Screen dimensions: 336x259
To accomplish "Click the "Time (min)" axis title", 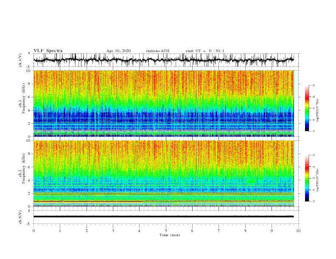I will pyautogui.click(x=170, y=235).
